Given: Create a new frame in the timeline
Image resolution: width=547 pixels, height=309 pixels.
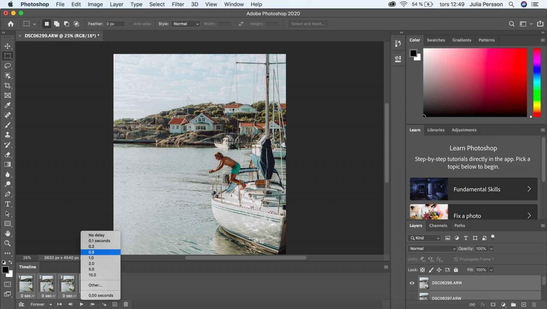Looking at the screenshot, I should 115,304.
